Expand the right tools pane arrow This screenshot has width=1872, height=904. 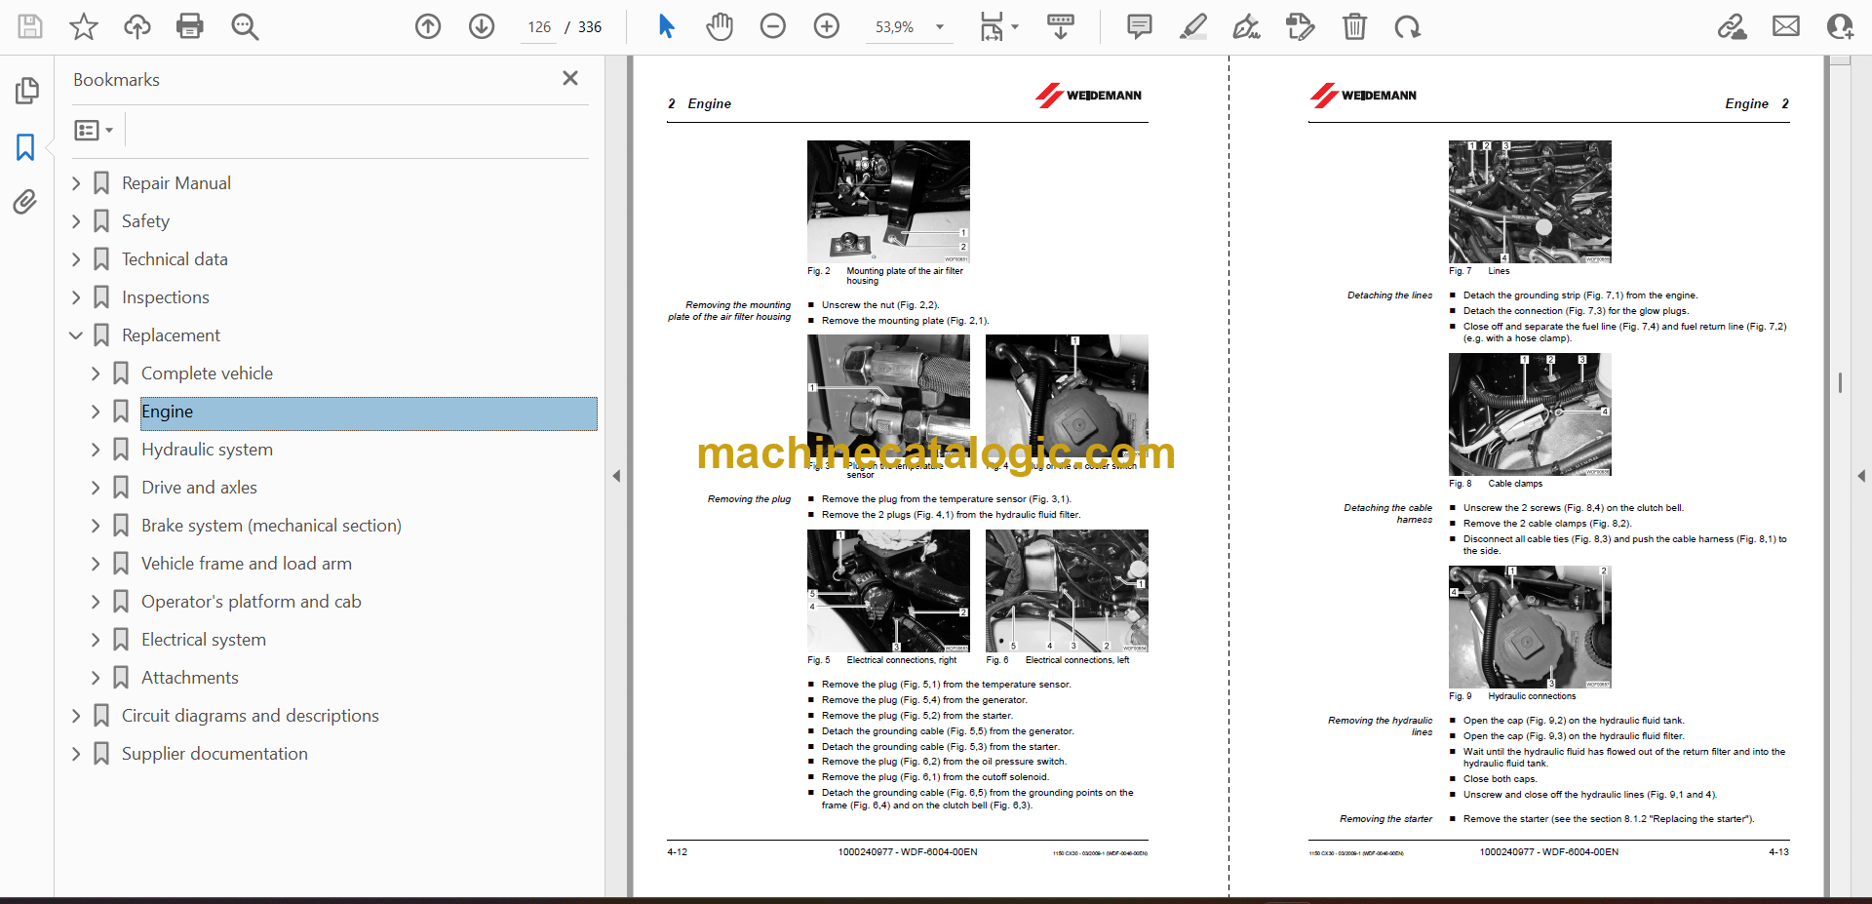tap(1861, 476)
